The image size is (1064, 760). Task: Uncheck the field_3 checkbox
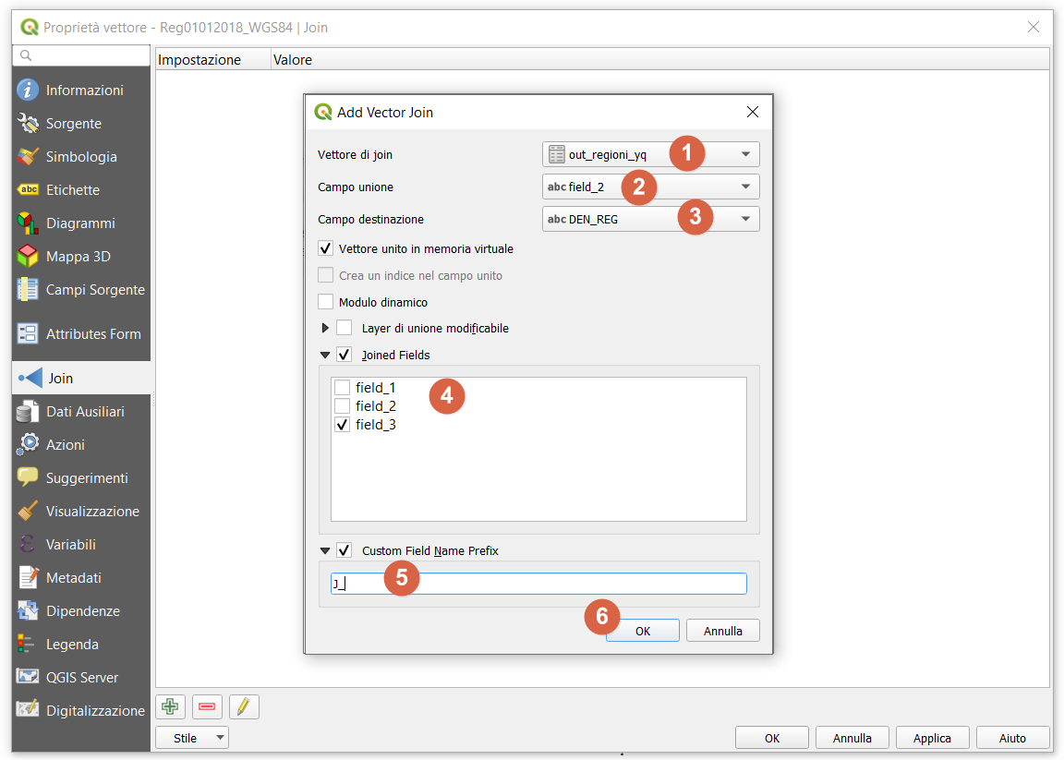[343, 425]
